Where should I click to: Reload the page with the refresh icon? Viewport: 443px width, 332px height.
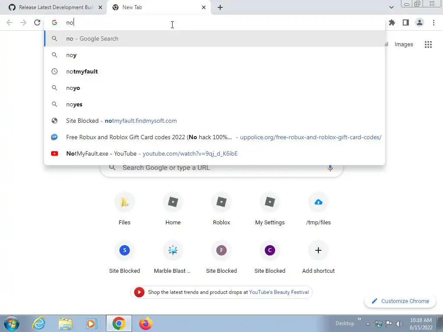(x=37, y=22)
